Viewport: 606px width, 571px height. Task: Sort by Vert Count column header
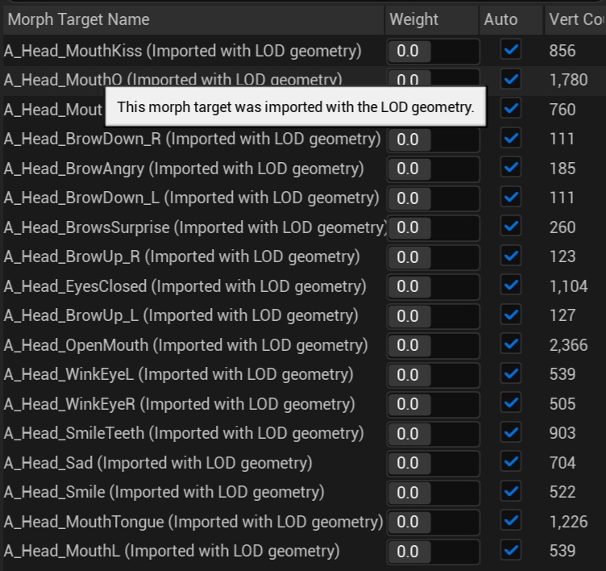pyautogui.click(x=575, y=19)
